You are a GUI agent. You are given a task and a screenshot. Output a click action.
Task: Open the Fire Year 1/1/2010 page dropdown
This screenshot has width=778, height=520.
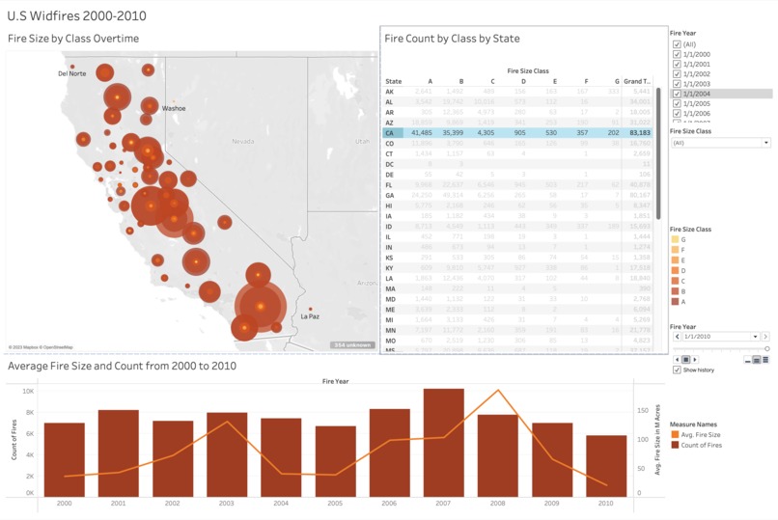(721, 337)
